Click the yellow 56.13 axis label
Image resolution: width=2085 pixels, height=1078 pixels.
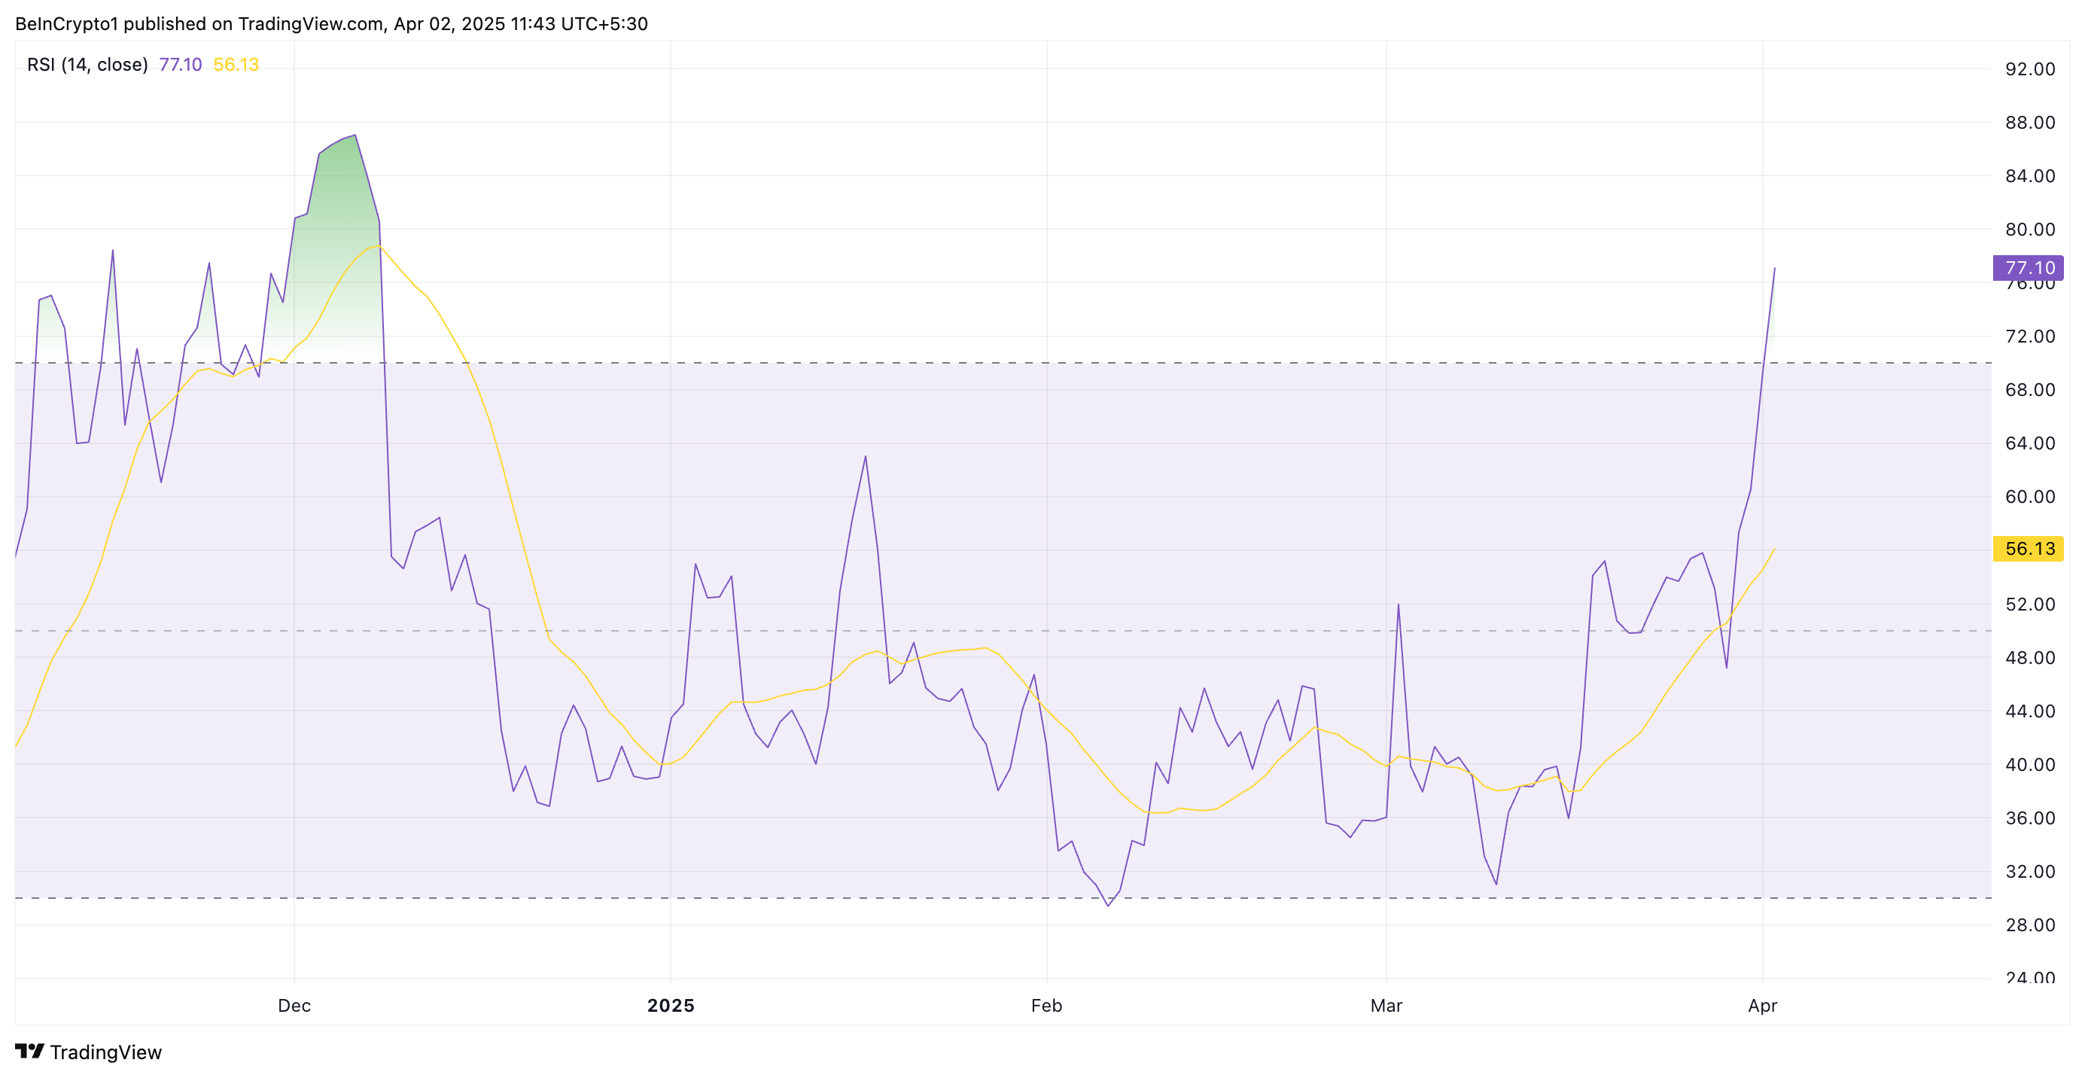pyautogui.click(x=2028, y=549)
